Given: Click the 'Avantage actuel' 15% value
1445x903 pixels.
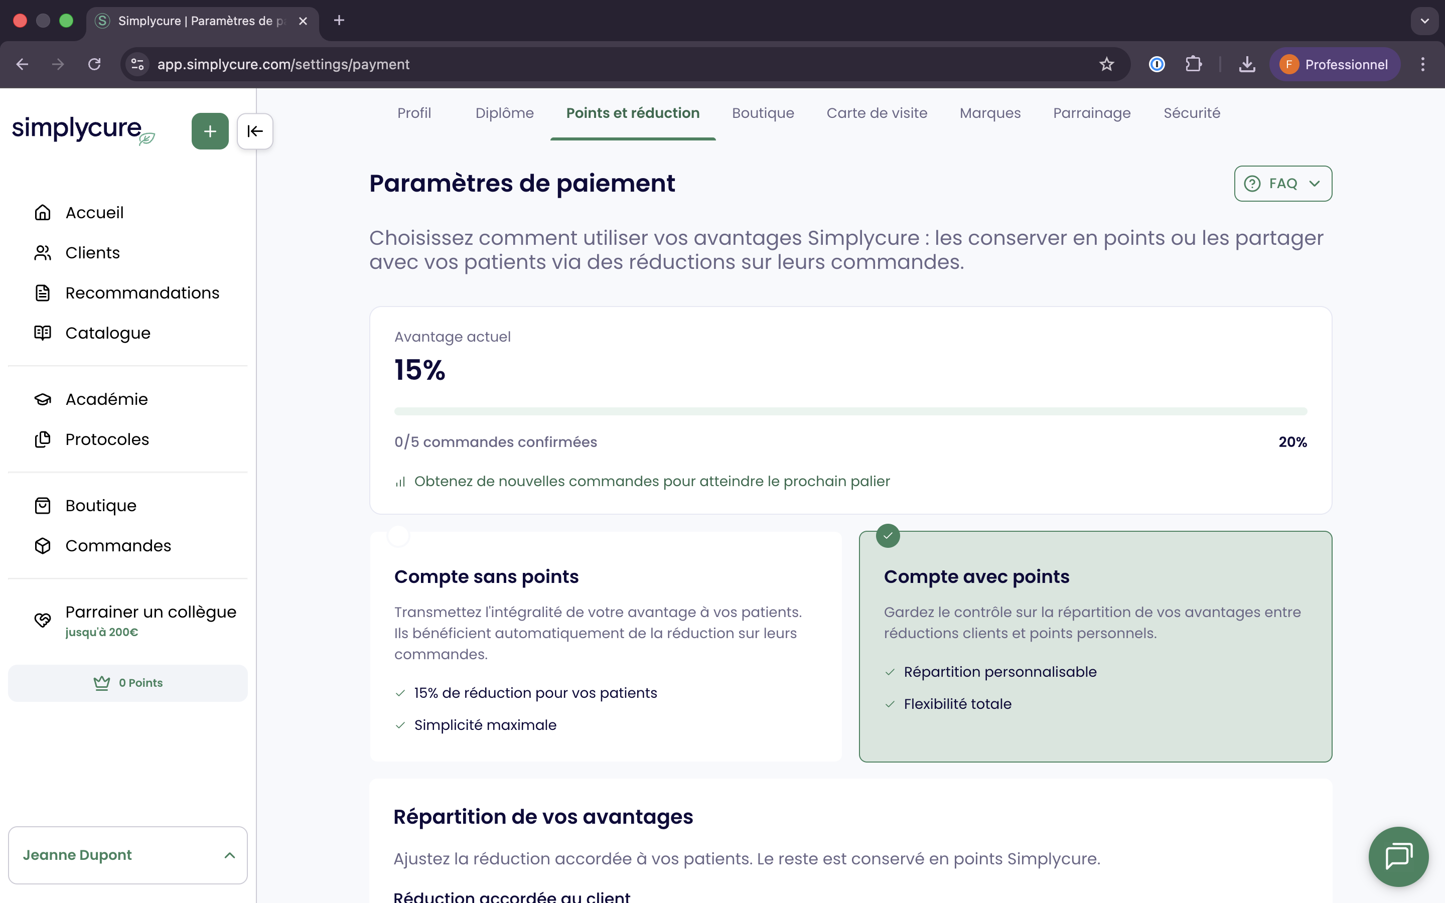Looking at the screenshot, I should point(420,370).
